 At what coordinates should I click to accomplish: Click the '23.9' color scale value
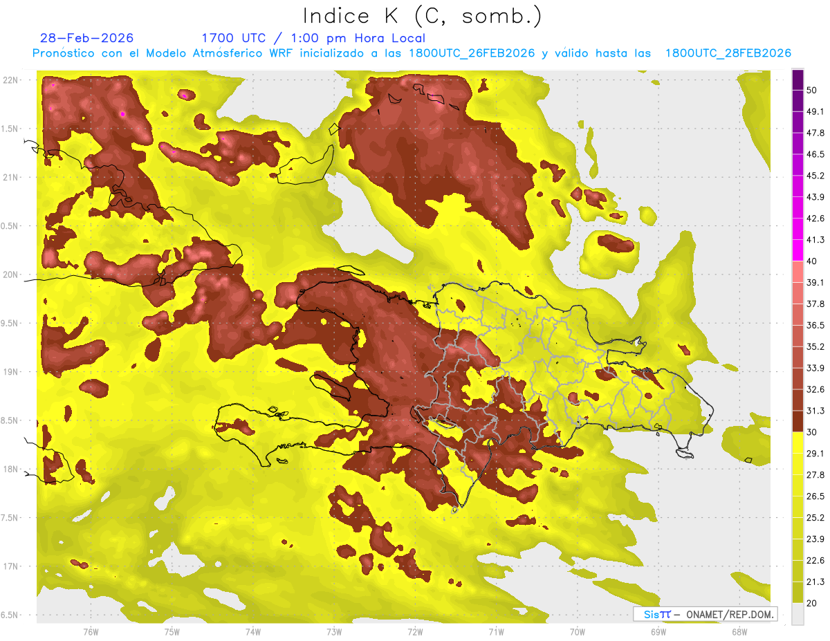click(816, 539)
